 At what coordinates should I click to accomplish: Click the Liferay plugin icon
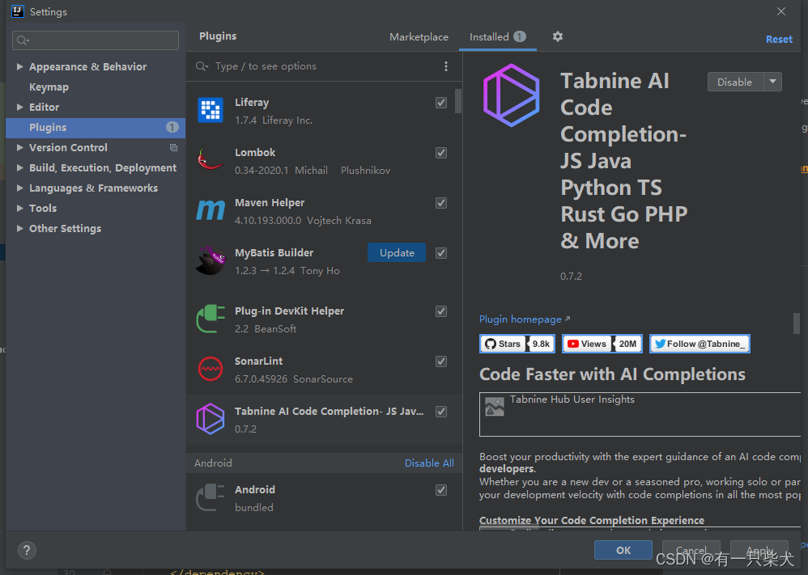(211, 110)
